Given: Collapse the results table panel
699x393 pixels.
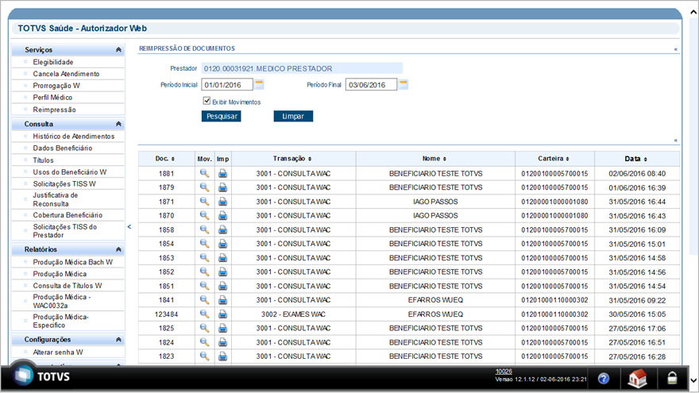Looking at the screenshot, I should [676, 141].
